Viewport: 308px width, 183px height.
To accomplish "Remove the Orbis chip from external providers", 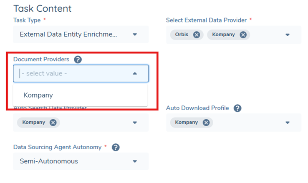I will click(x=197, y=35).
